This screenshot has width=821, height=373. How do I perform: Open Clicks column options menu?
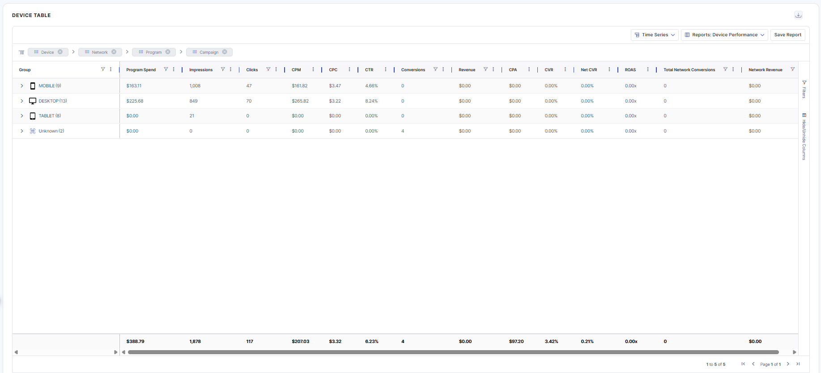coord(276,69)
